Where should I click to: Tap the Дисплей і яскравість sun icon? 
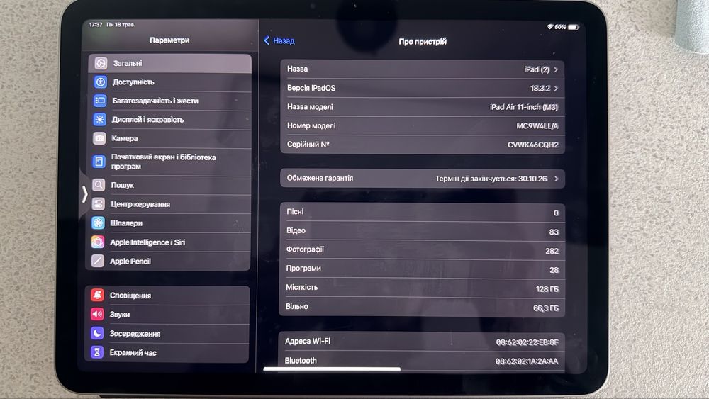[x=100, y=119]
